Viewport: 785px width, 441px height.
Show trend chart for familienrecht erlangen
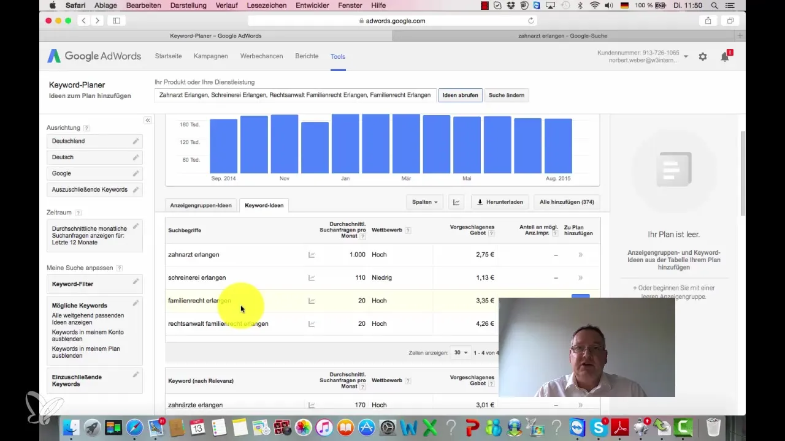(312, 301)
